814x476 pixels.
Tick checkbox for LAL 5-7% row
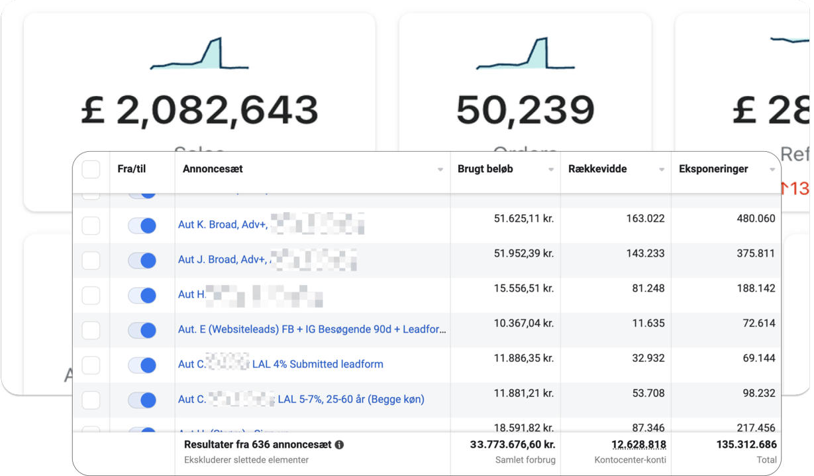pos(91,400)
